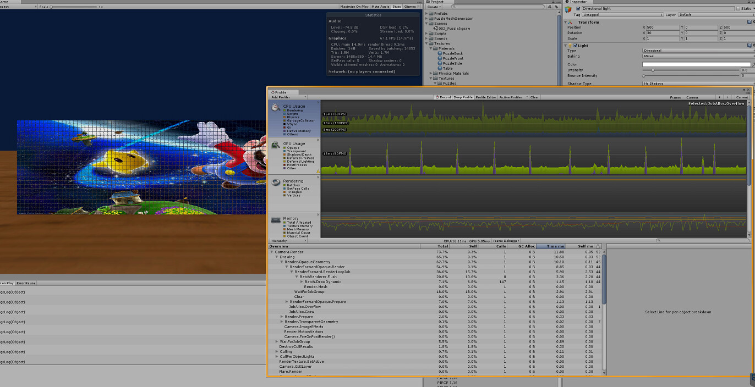Viewport: 755px width, 387px height.
Task: Close the Rendering profiler module
Action: (318, 177)
